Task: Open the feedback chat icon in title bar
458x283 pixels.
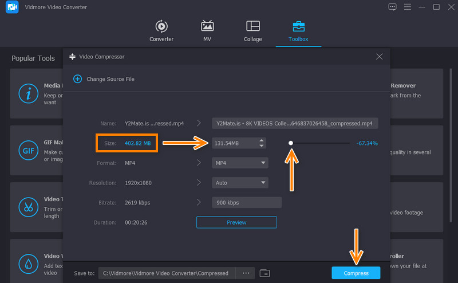Action: tap(392, 7)
